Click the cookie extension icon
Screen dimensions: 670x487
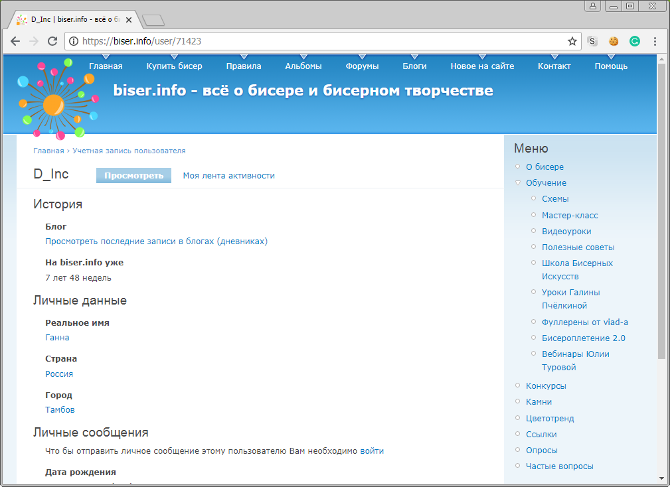click(x=614, y=41)
